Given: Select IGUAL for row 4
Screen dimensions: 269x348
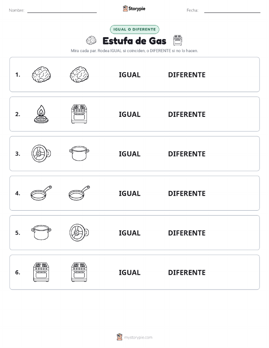Looking at the screenshot, I should click(130, 193).
